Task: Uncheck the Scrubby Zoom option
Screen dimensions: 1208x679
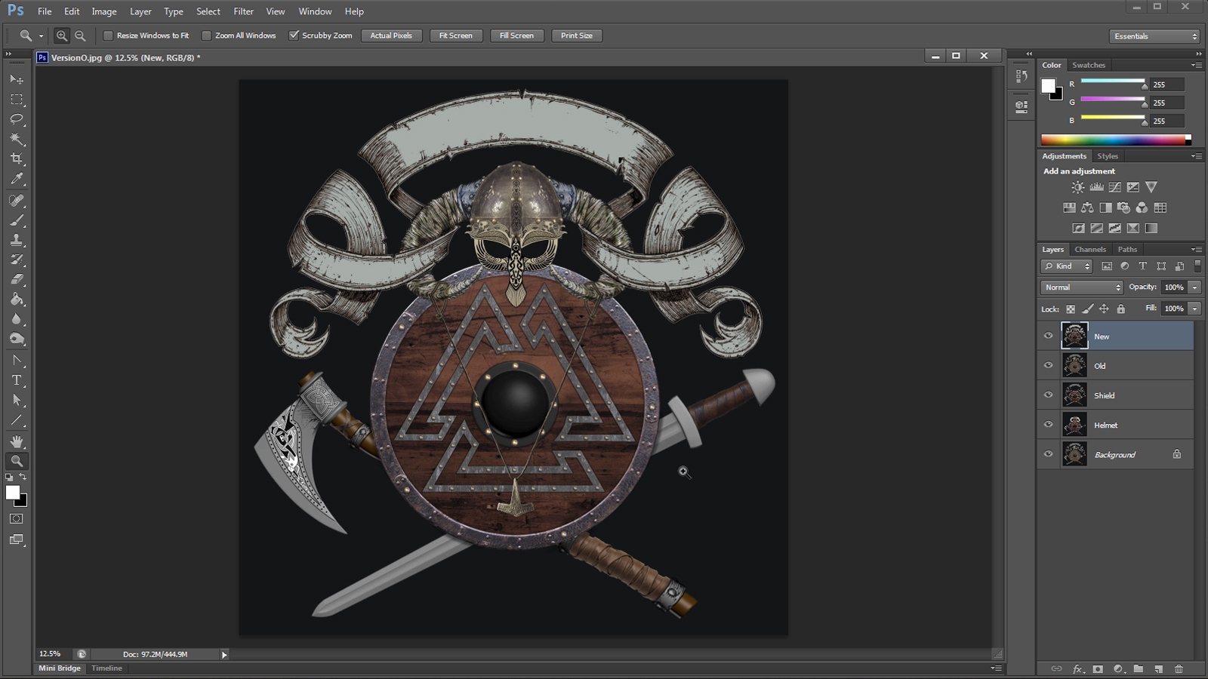Action: [x=294, y=35]
